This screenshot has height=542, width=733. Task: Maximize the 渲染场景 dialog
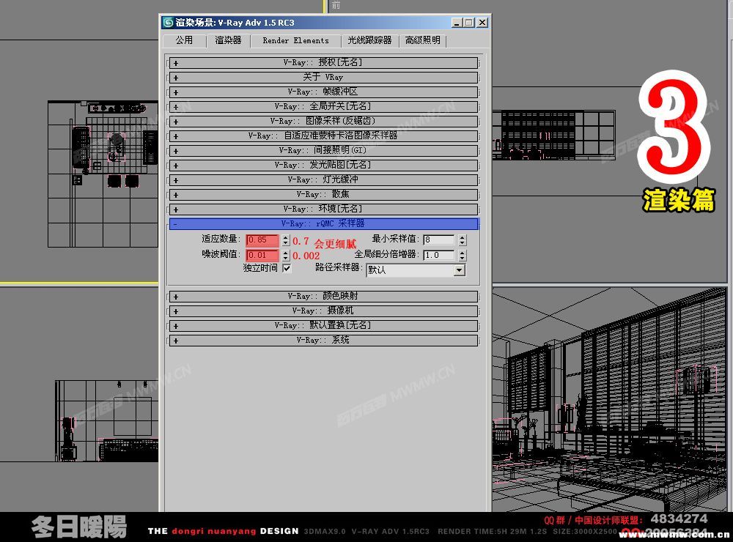pos(469,23)
